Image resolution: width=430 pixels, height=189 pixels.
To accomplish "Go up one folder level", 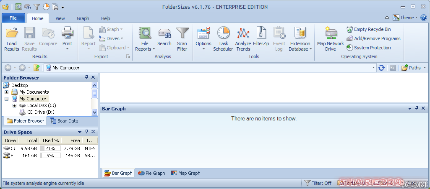I will [x=36, y=68].
